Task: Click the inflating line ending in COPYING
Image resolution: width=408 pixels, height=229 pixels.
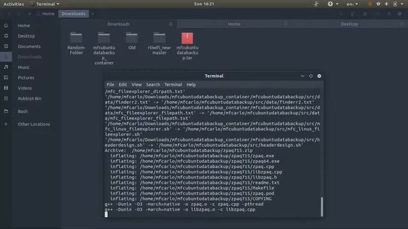Action: tap(191, 198)
